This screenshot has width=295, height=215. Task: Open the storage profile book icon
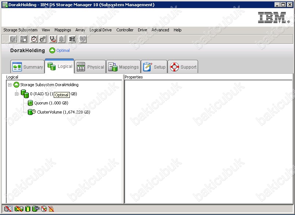click(23, 39)
